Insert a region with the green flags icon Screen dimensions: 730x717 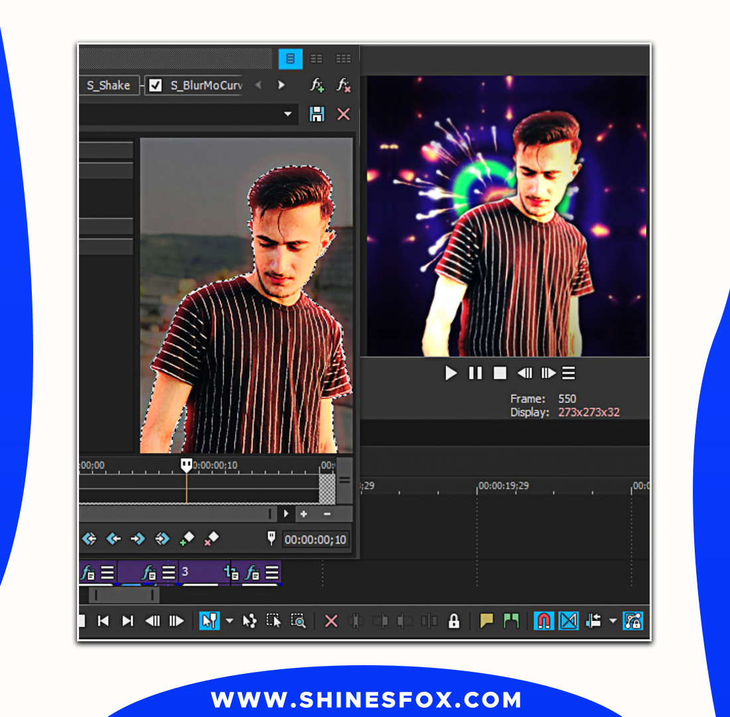[x=511, y=621]
